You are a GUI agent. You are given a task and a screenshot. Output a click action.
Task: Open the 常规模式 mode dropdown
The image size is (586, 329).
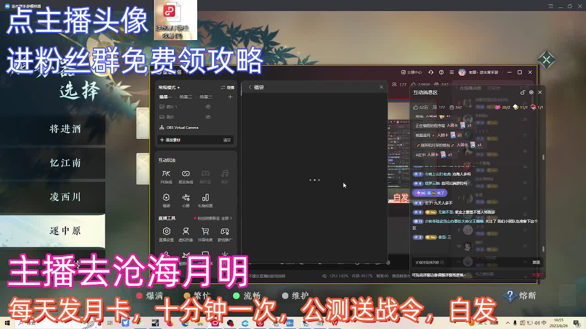(168, 88)
